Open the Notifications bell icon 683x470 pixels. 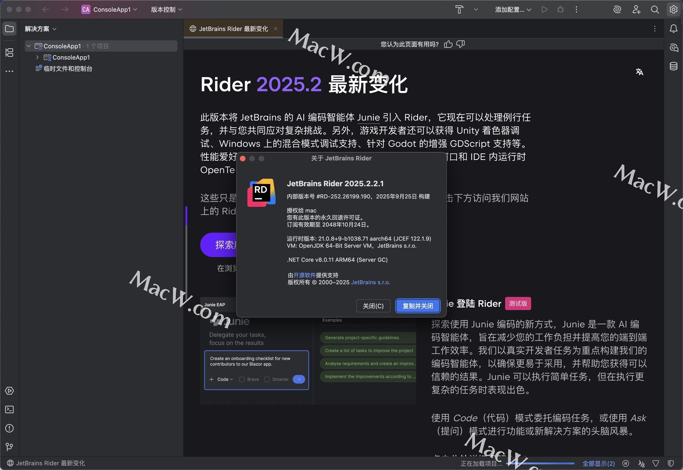(673, 29)
